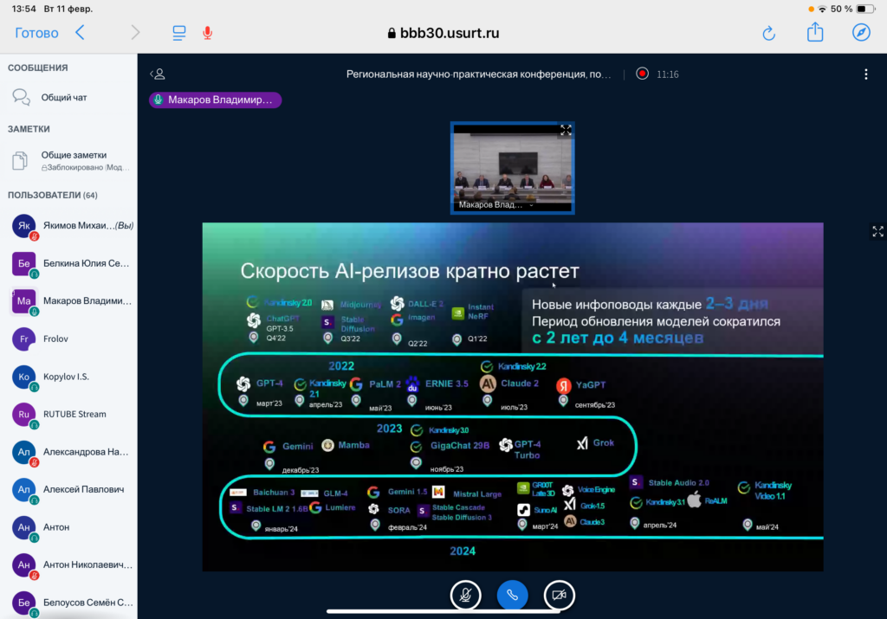Click avatar Ma of Макаров

tap(23, 301)
